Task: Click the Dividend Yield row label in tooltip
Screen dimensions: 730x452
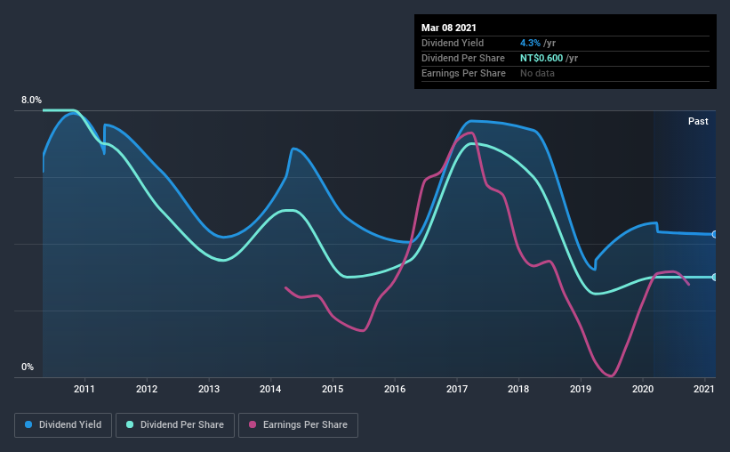Action: tap(453, 43)
